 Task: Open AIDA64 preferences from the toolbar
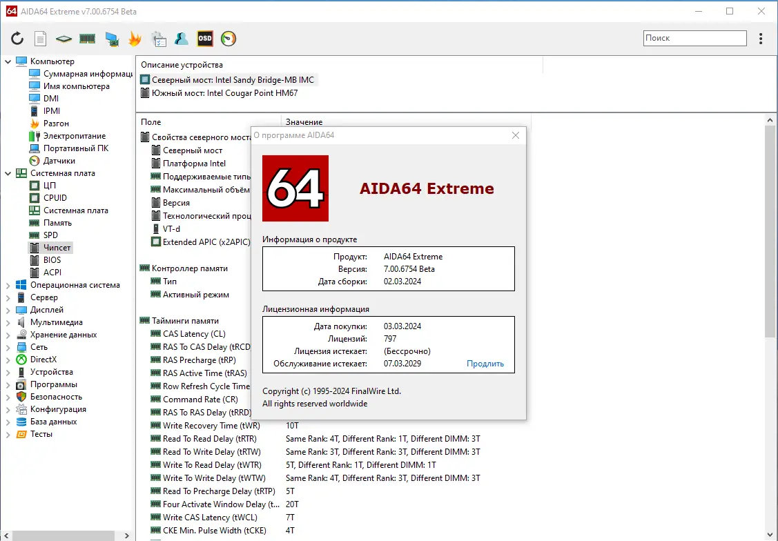tap(159, 39)
